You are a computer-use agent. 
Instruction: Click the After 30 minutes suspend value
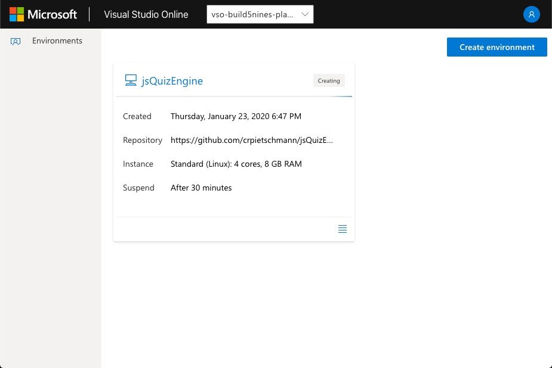[201, 188]
